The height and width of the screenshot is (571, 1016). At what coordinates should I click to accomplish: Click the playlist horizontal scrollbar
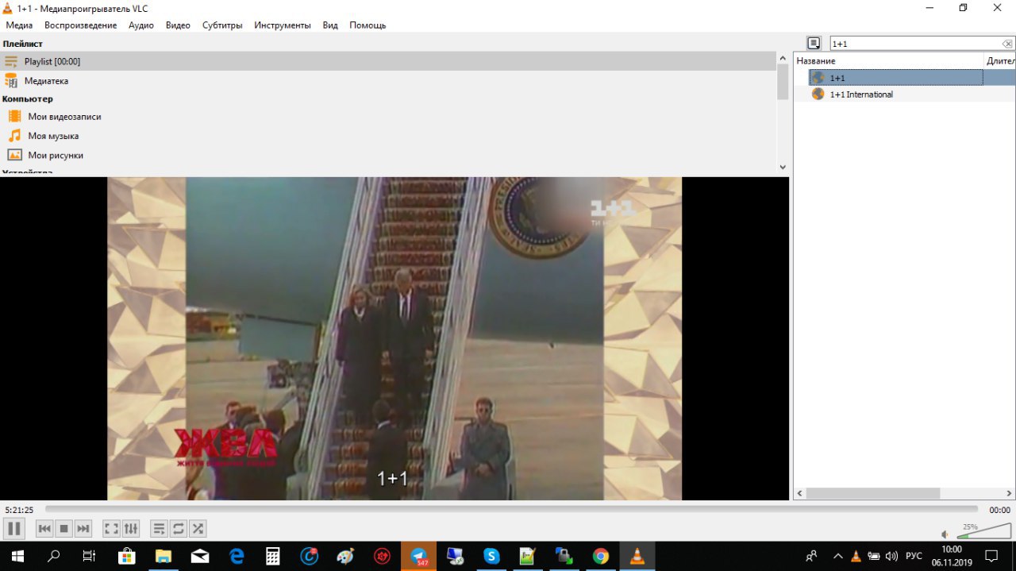[x=872, y=493]
